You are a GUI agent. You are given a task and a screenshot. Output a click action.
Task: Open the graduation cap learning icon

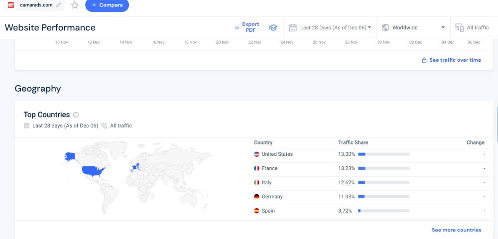point(273,28)
